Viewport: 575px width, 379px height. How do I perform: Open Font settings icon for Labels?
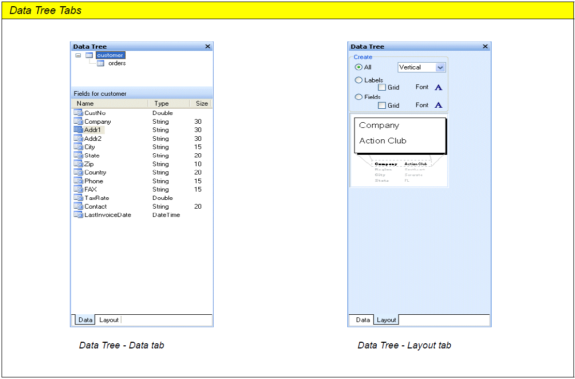[x=438, y=88]
